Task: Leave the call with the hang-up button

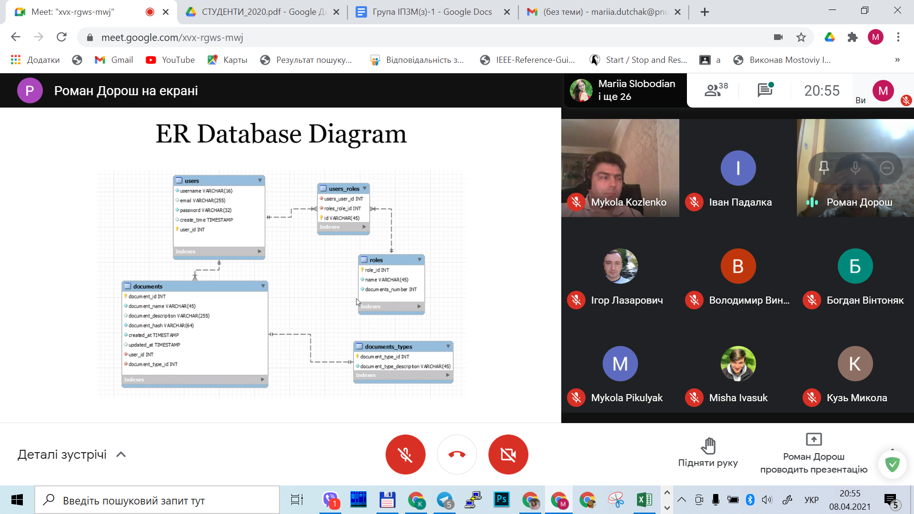Action: click(x=457, y=455)
